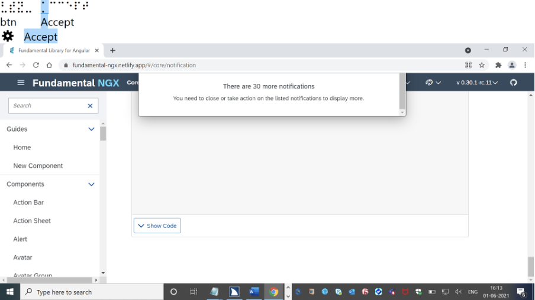Open Windows Security tray icon
The width and height of the screenshot is (535, 300).
[x=418, y=292]
